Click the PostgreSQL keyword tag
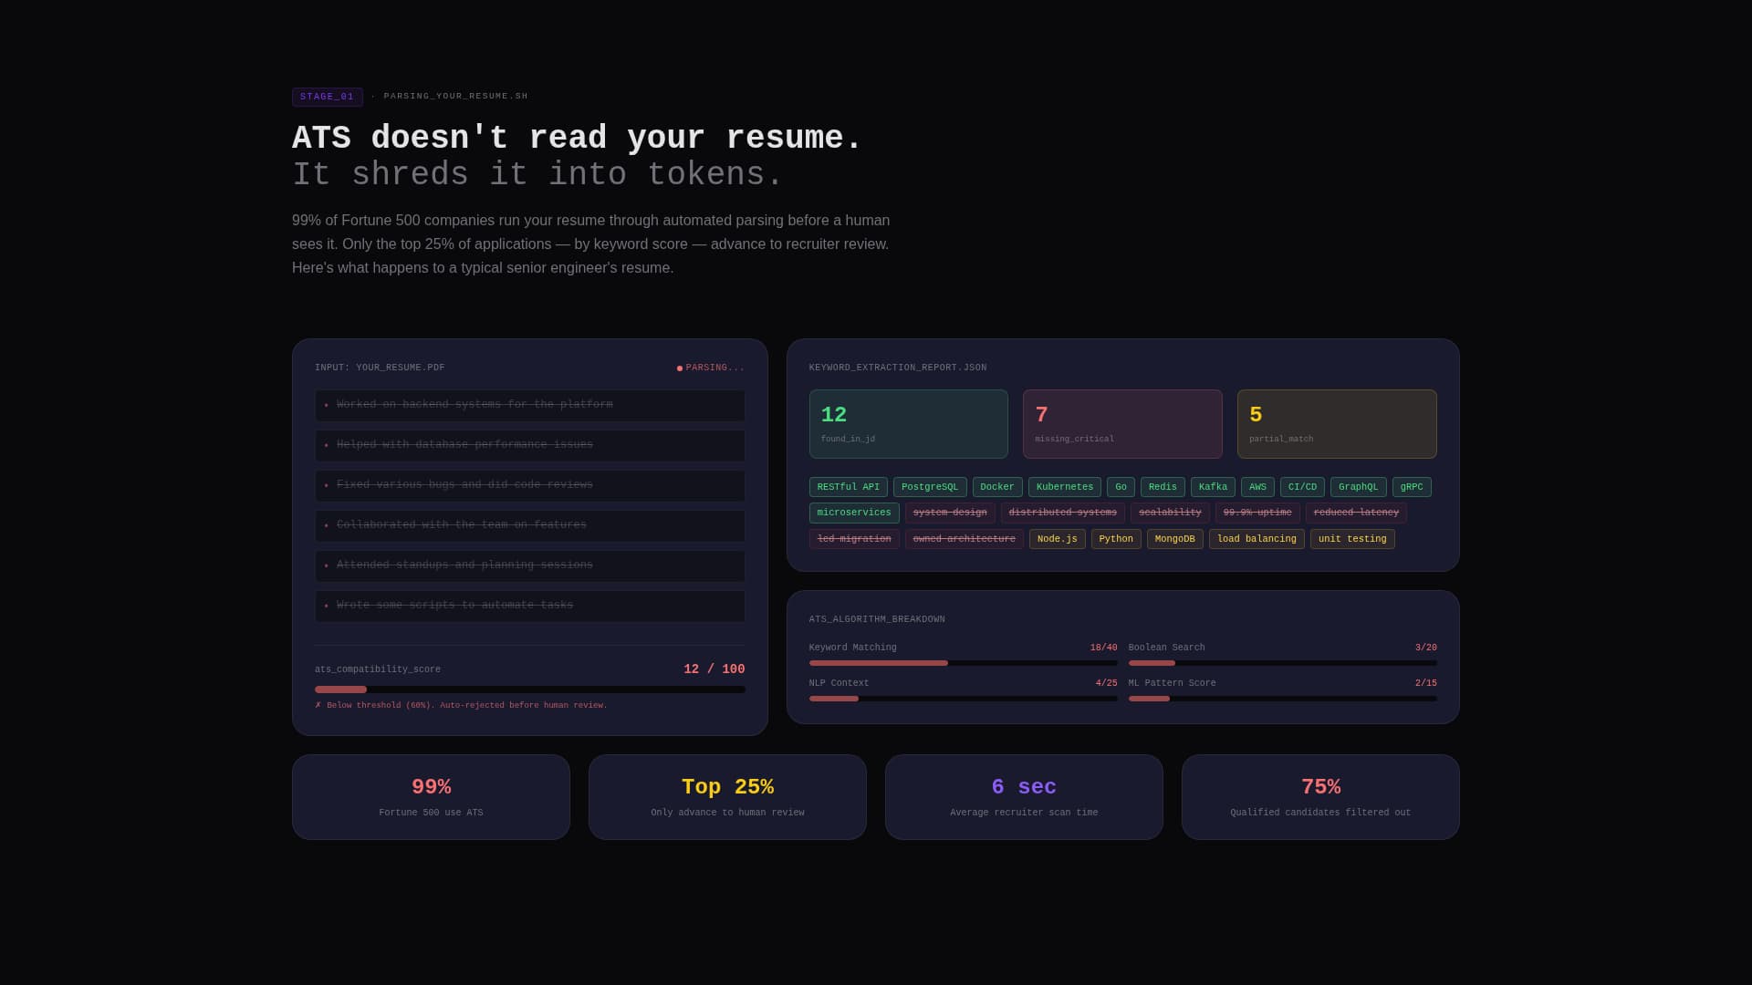 [930, 487]
